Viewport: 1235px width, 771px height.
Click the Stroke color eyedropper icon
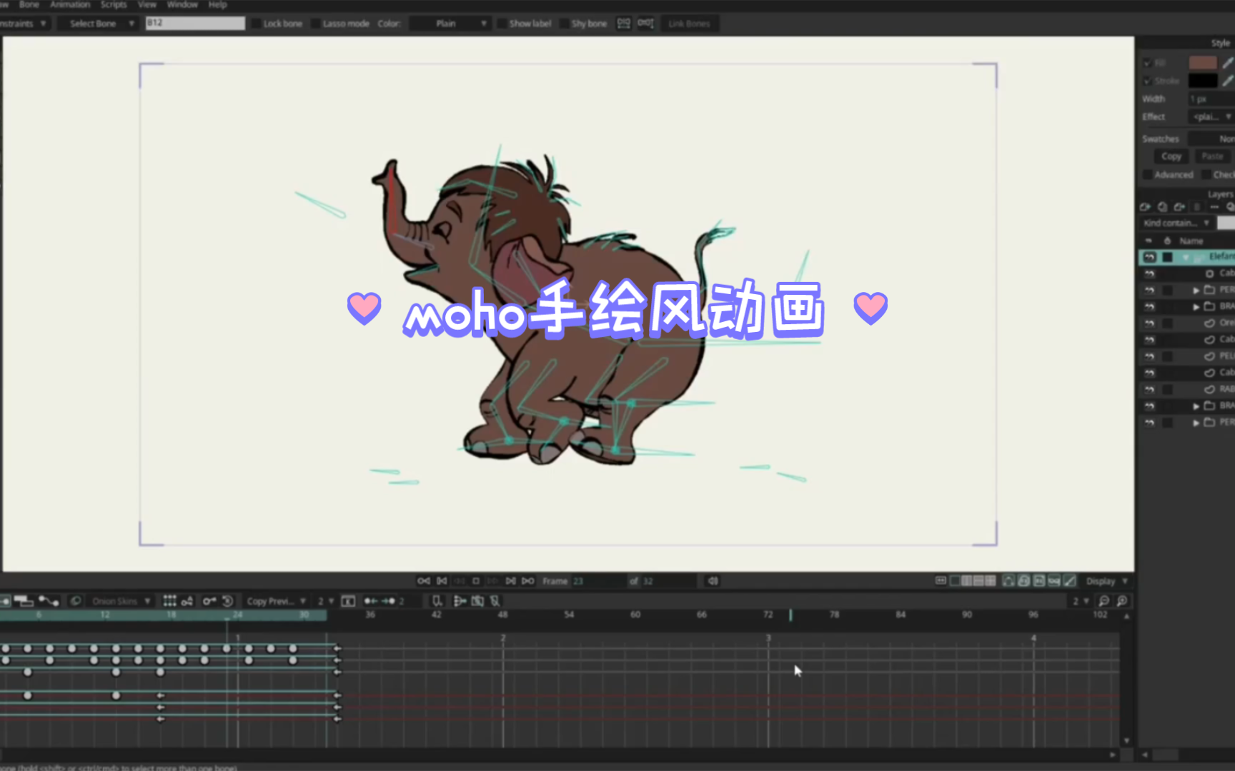click(x=1228, y=81)
